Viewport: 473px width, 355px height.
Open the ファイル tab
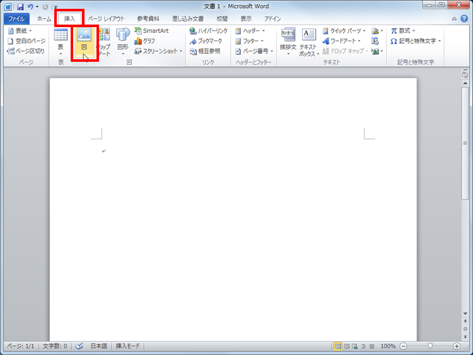[x=16, y=19]
